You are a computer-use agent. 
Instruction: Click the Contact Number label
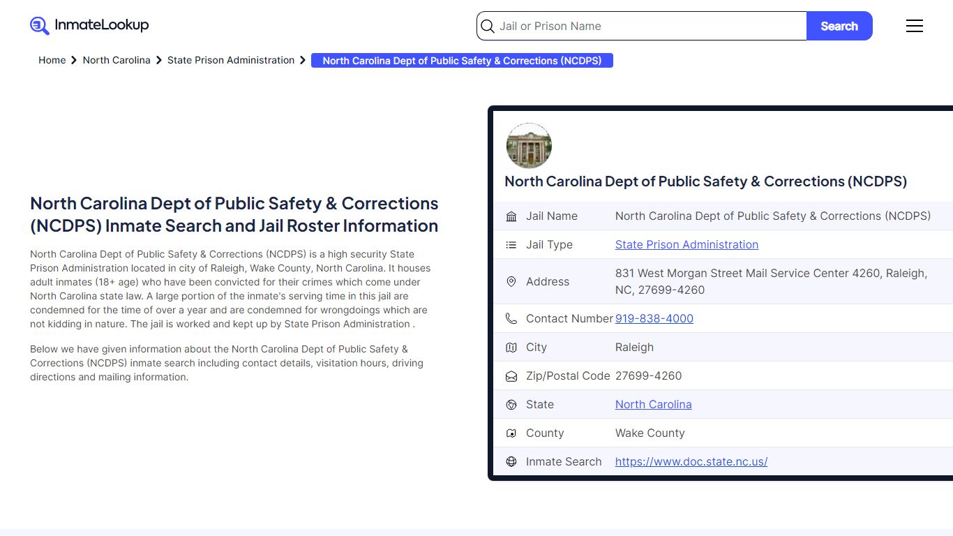(569, 318)
